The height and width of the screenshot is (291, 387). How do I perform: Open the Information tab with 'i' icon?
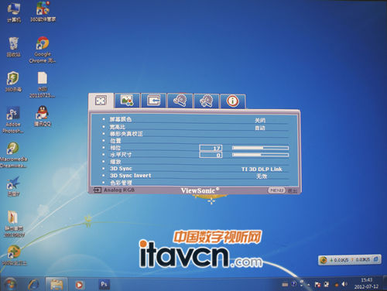click(x=233, y=101)
